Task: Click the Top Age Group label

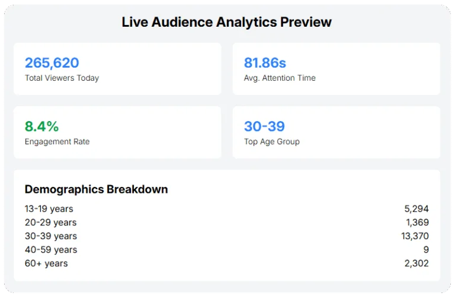Action: (272, 142)
